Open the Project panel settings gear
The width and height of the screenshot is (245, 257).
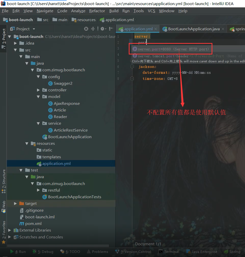click(x=103, y=29)
